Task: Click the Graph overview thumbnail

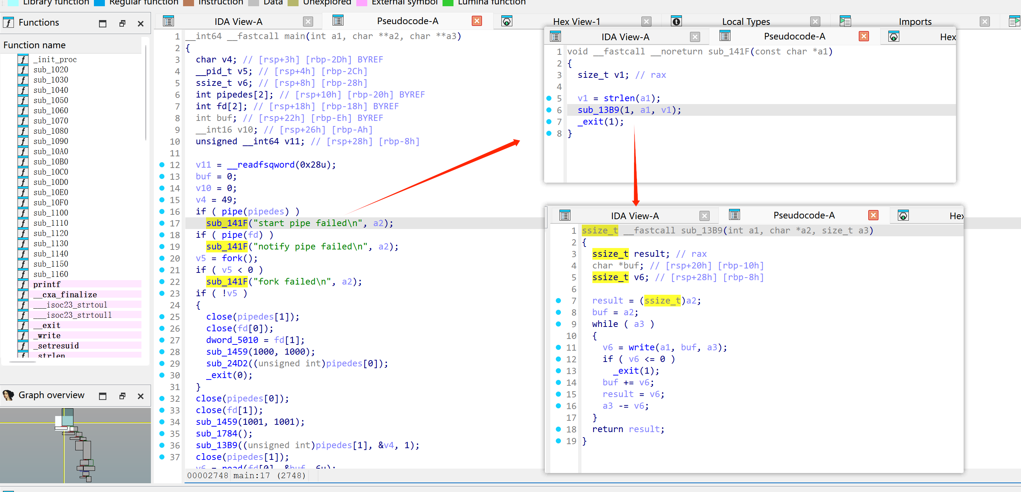Action: click(x=75, y=445)
